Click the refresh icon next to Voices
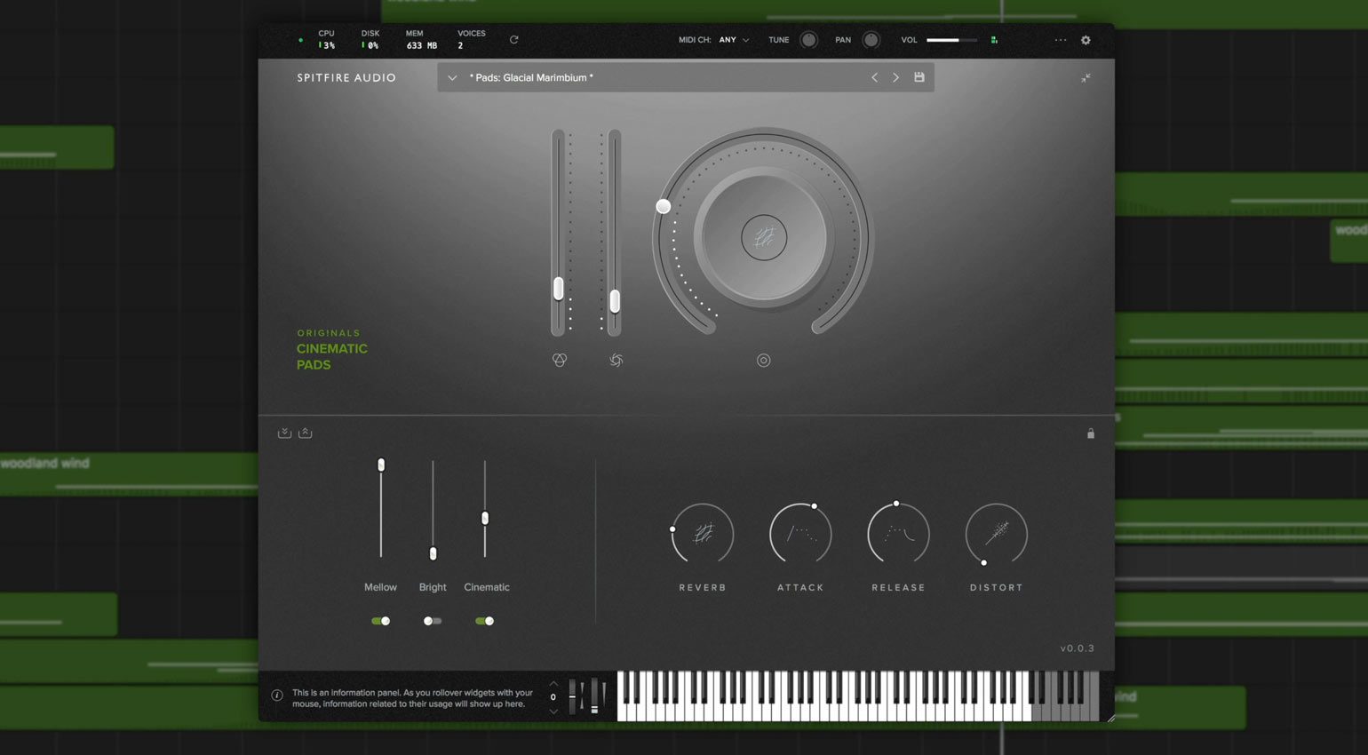The height and width of the screenshot is (755, 1368). coord(513,40)
